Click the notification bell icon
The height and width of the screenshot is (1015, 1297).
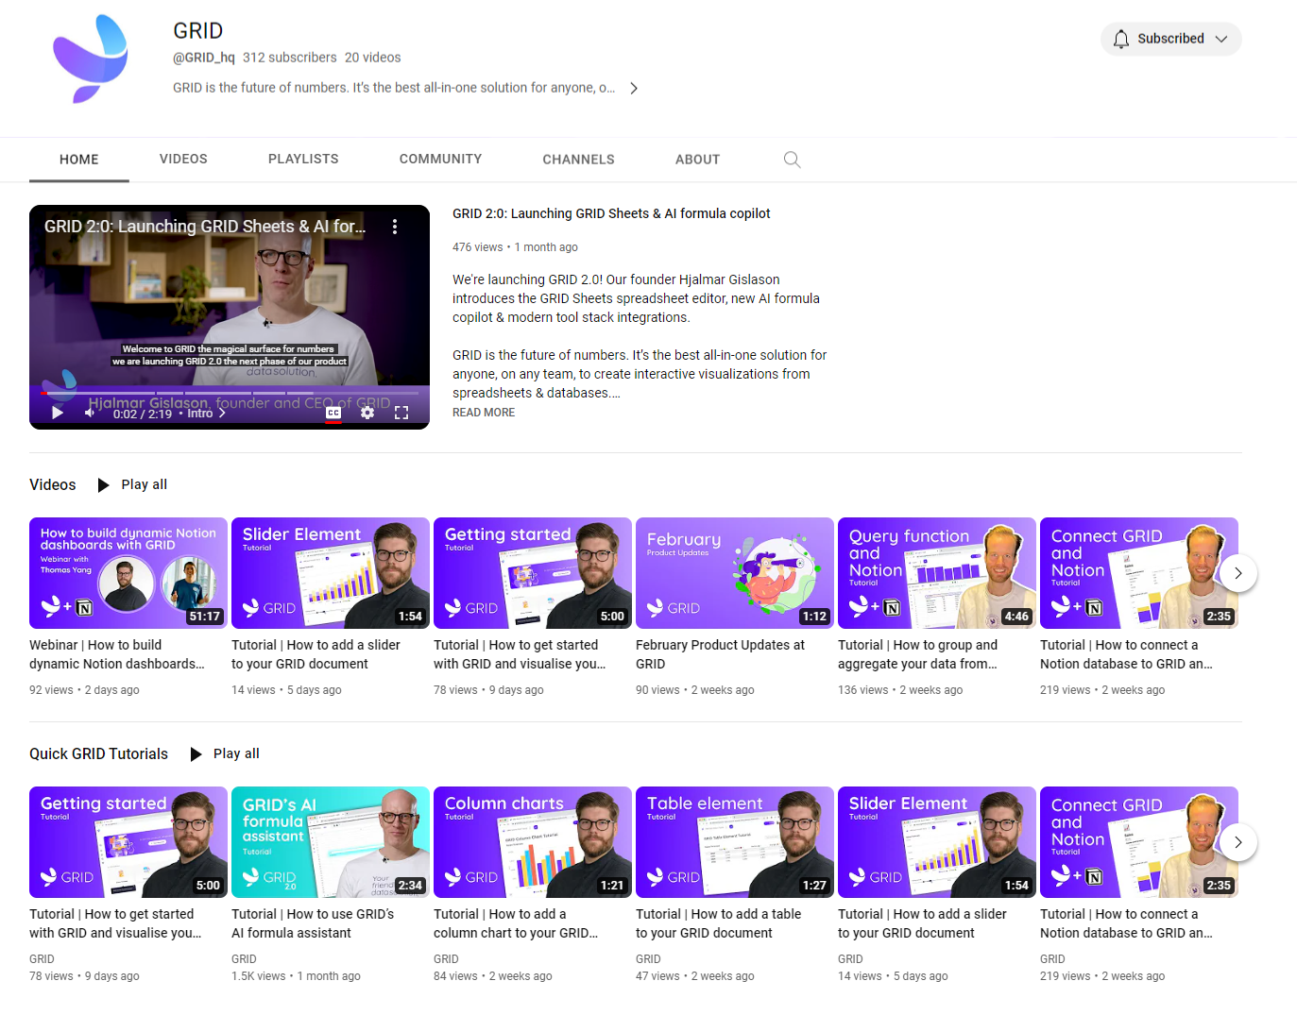pos(1121,39)
